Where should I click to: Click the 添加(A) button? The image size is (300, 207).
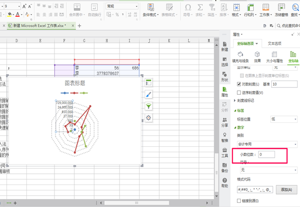click(287, 190)
